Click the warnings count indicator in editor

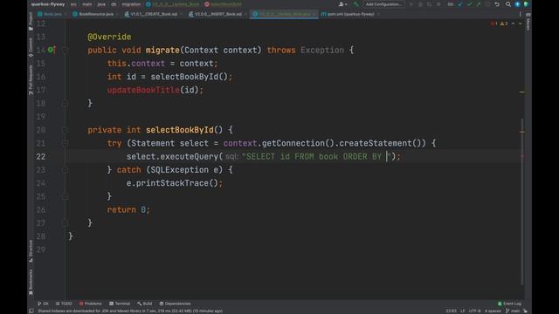503,24
